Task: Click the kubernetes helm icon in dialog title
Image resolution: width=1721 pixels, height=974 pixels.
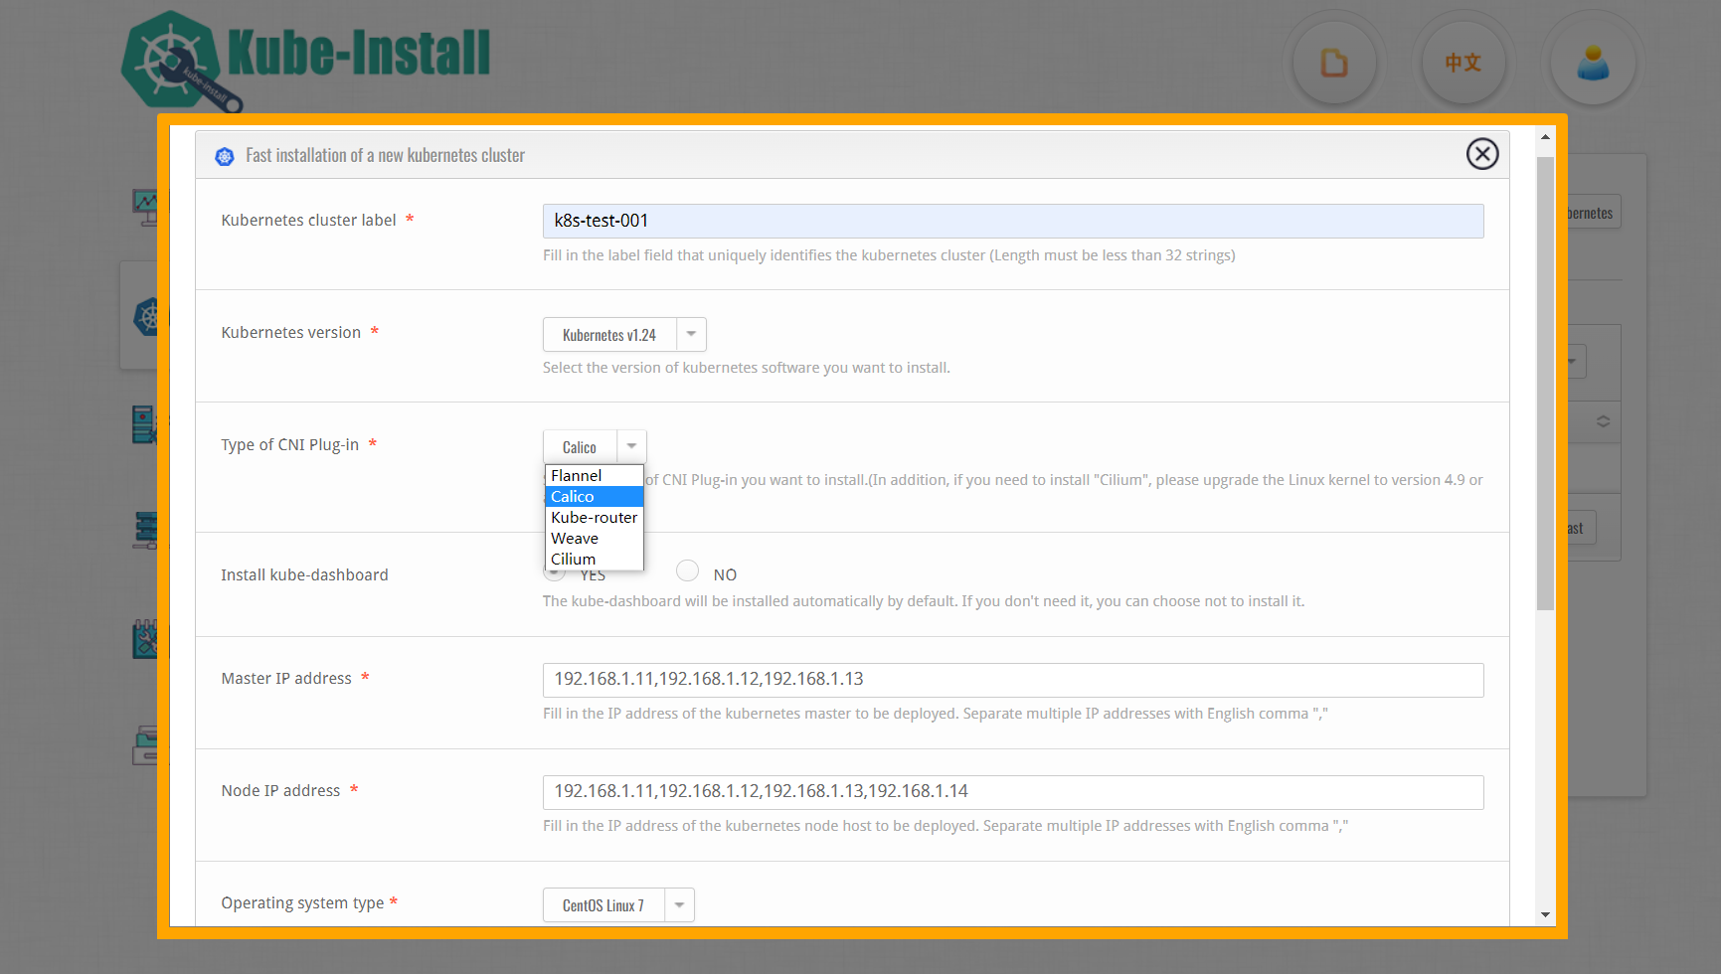Action: (225, 156)
